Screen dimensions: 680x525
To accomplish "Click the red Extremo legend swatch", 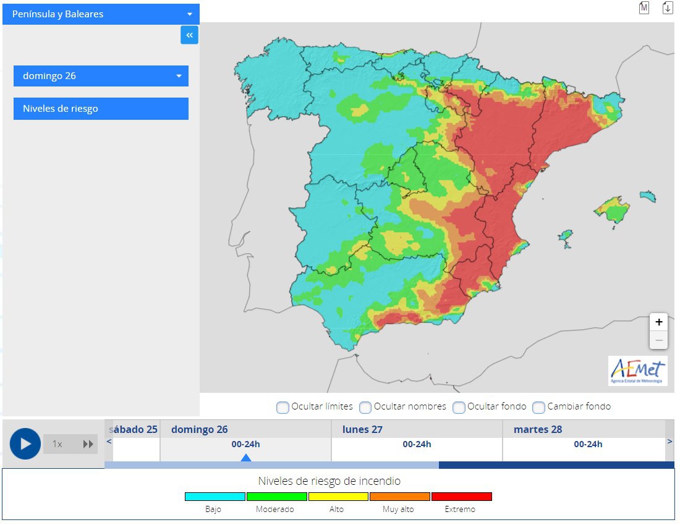I will coord(461,497).
